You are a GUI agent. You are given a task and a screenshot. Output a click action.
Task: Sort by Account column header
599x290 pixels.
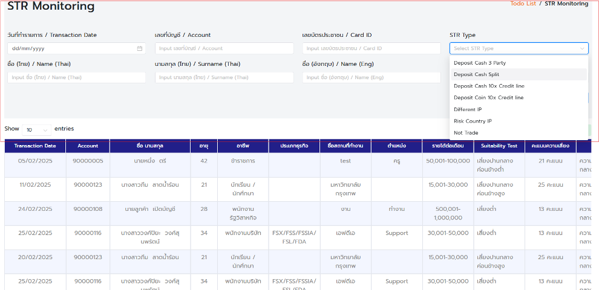(x=88, y=146)
